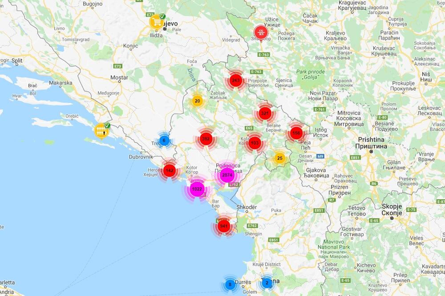Select the red cluster marker labeled 321

tap(265, 113)
